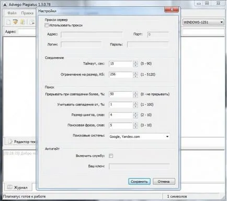Increase Ограничение на размер with the up arrow

pos(135,73)
